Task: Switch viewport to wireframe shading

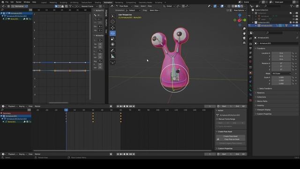Action: (233, 6)
